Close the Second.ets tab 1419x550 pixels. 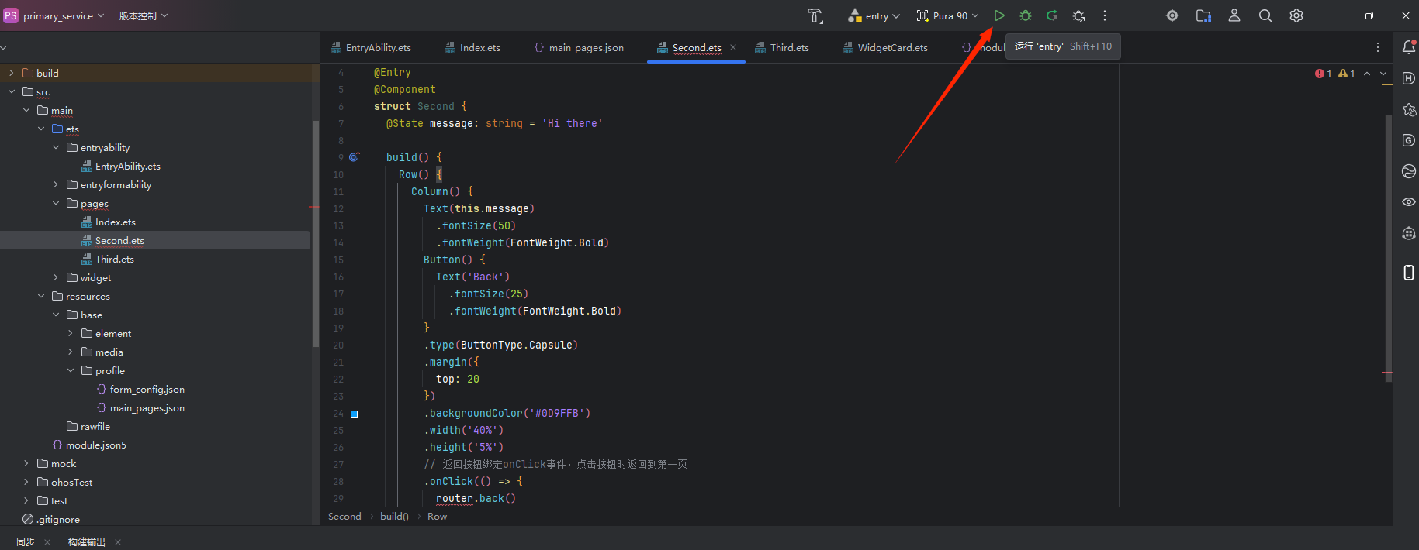(733, 47)
